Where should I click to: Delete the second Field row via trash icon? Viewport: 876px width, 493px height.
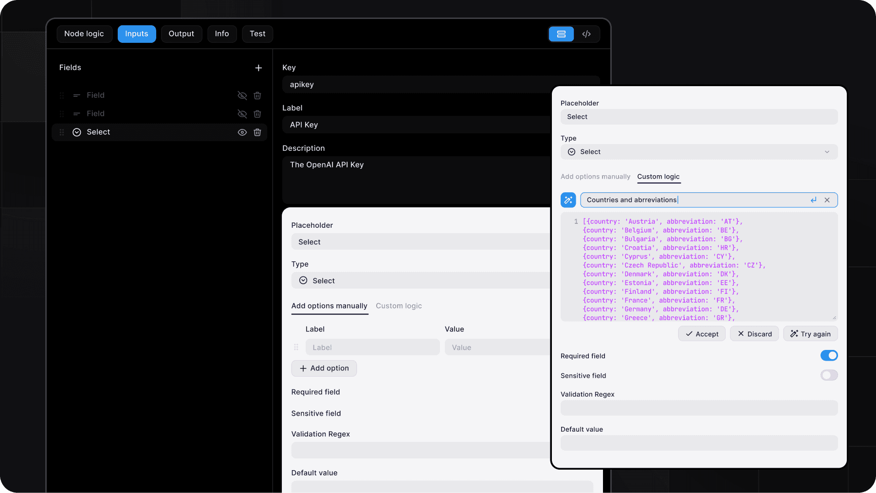tap(257, 114)
